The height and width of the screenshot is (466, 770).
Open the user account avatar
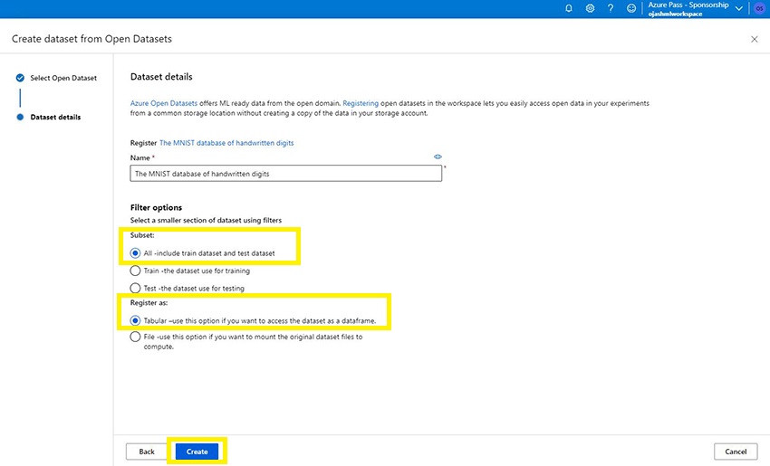coord(759,8)
